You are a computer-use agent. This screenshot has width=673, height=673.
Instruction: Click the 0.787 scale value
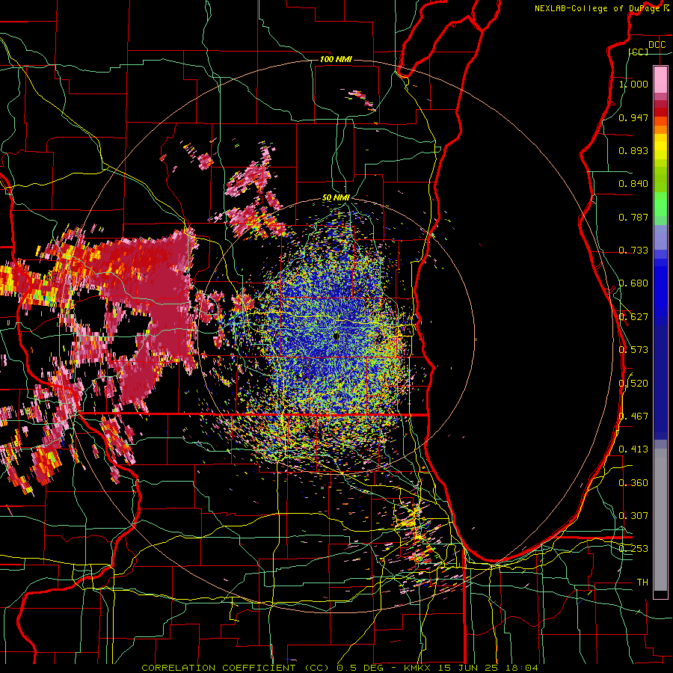pyautogui.click(x=633, y=217)
